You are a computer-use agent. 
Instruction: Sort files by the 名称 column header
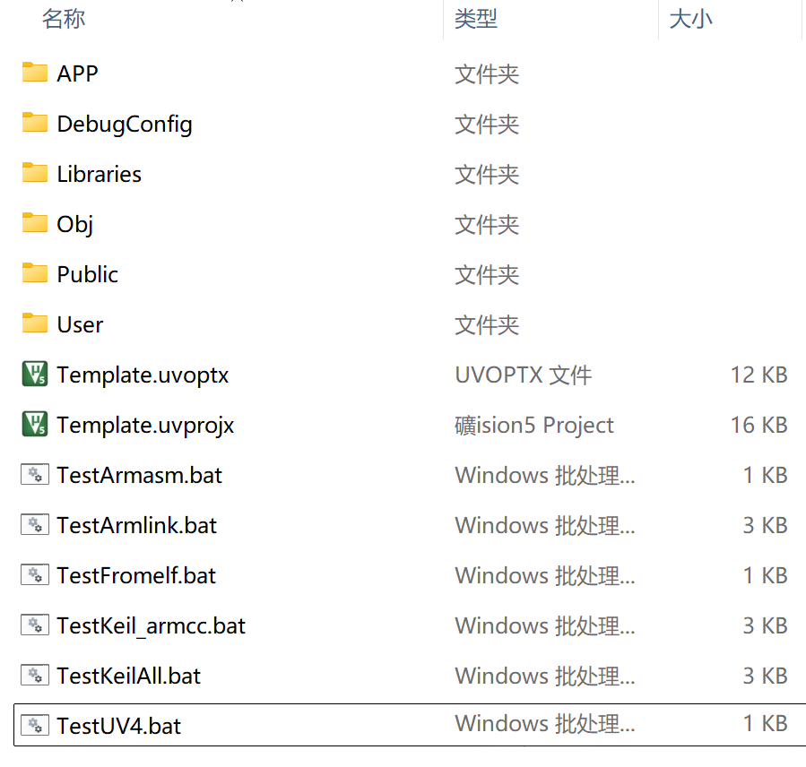tap(64, 19)
